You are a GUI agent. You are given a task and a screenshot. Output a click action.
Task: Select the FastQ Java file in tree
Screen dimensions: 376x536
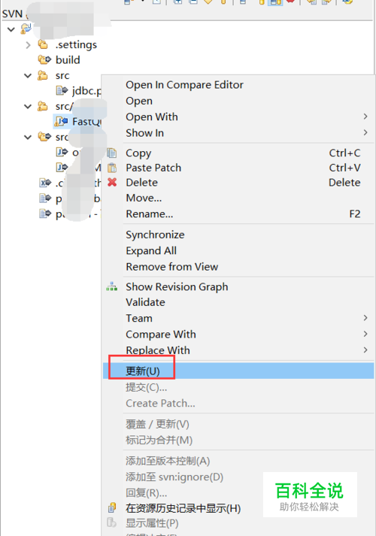coord(78,121)
